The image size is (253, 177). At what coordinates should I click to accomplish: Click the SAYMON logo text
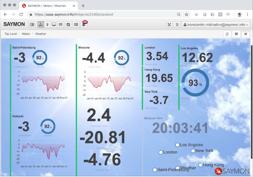tap(14, 24)
